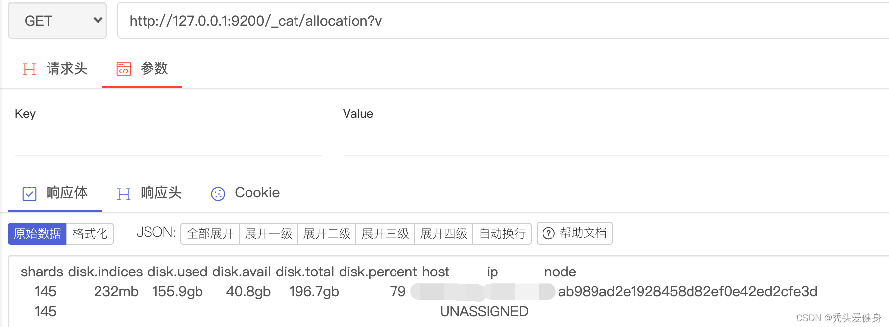Expand JSON to level three 展开三级
Viewport: 889px width, 327px height.
[x=385, y=233]
